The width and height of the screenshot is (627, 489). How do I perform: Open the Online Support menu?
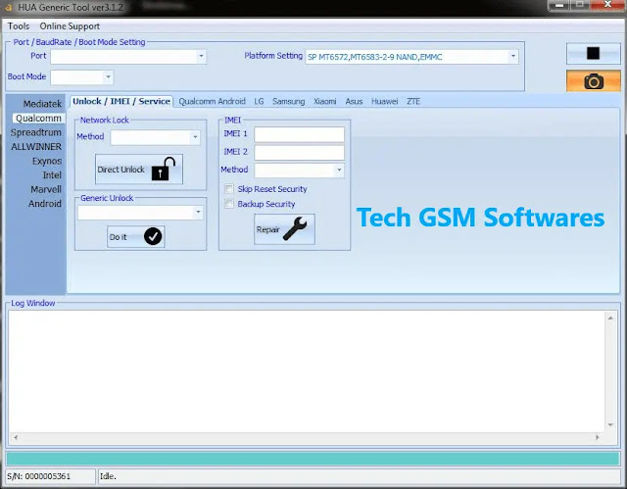pos(70,26)
